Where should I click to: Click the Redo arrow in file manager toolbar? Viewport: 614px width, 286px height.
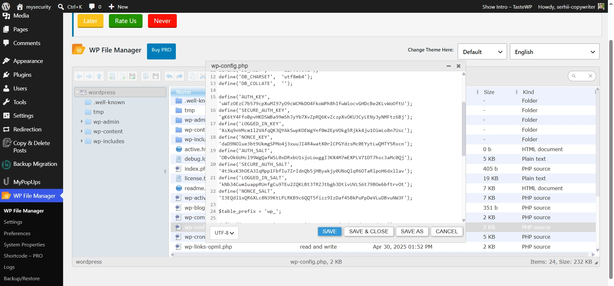(179, 76)
